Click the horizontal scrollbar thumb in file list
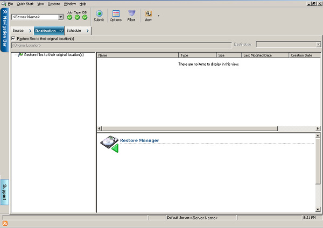 pyautogui.click(x=189, y=129)
